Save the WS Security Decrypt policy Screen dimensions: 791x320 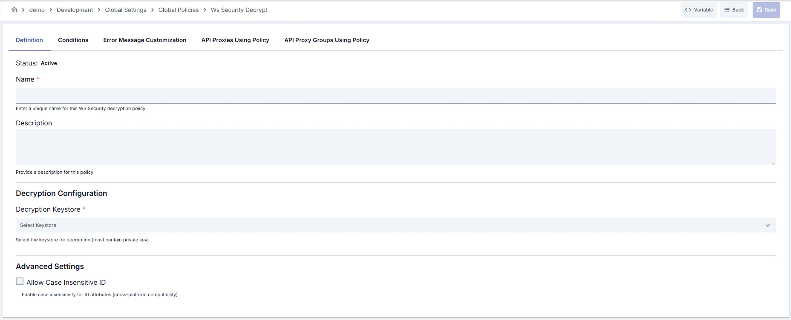tap(766, 10)
